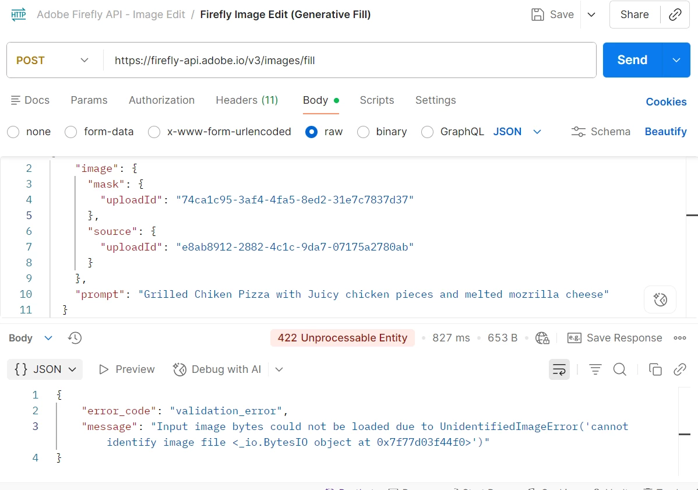Click the Preview play triangle icon
Image resolution: width=698 pixels, height=490 pixels.
(103, 369)
